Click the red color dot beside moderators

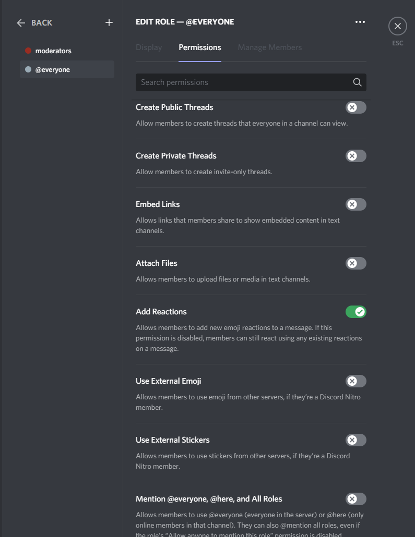click(x=29, y=51)
